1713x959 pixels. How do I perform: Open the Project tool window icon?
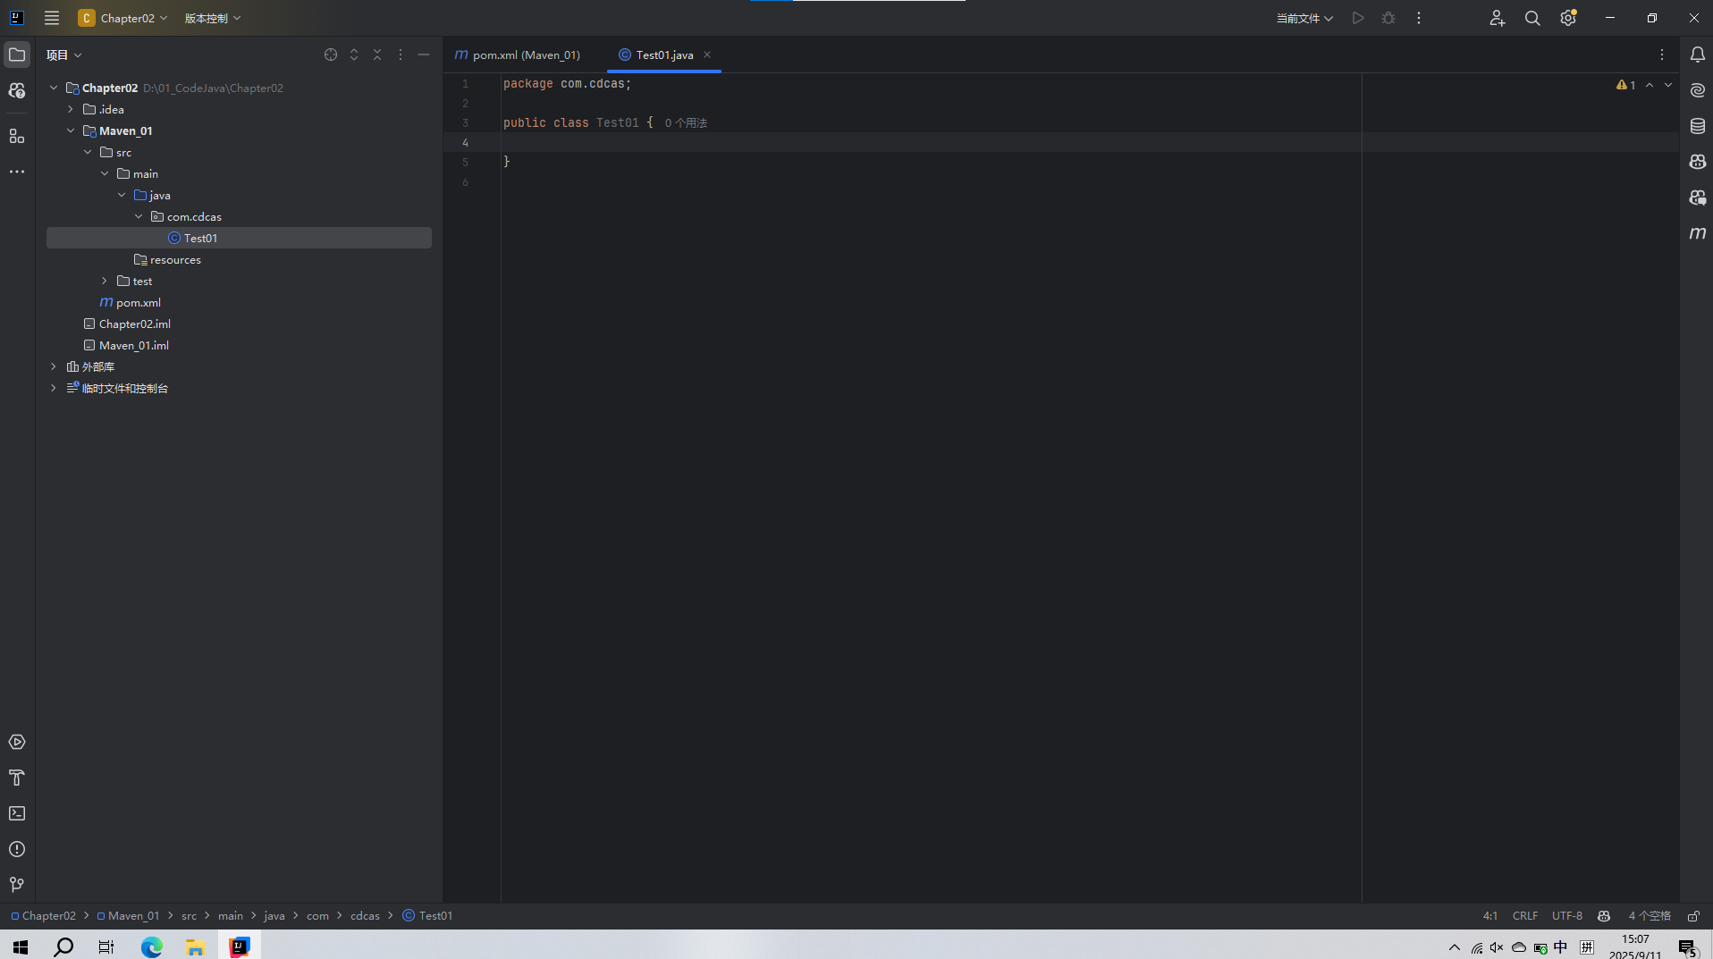17,55
